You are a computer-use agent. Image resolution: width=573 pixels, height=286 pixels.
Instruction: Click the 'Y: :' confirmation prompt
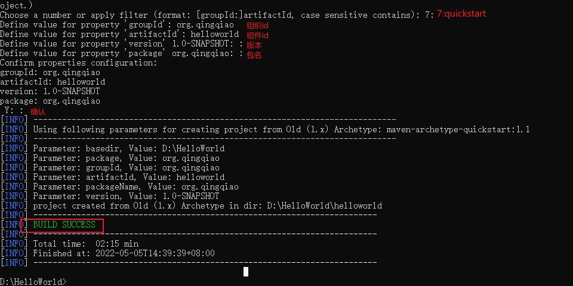pos(14,110)
